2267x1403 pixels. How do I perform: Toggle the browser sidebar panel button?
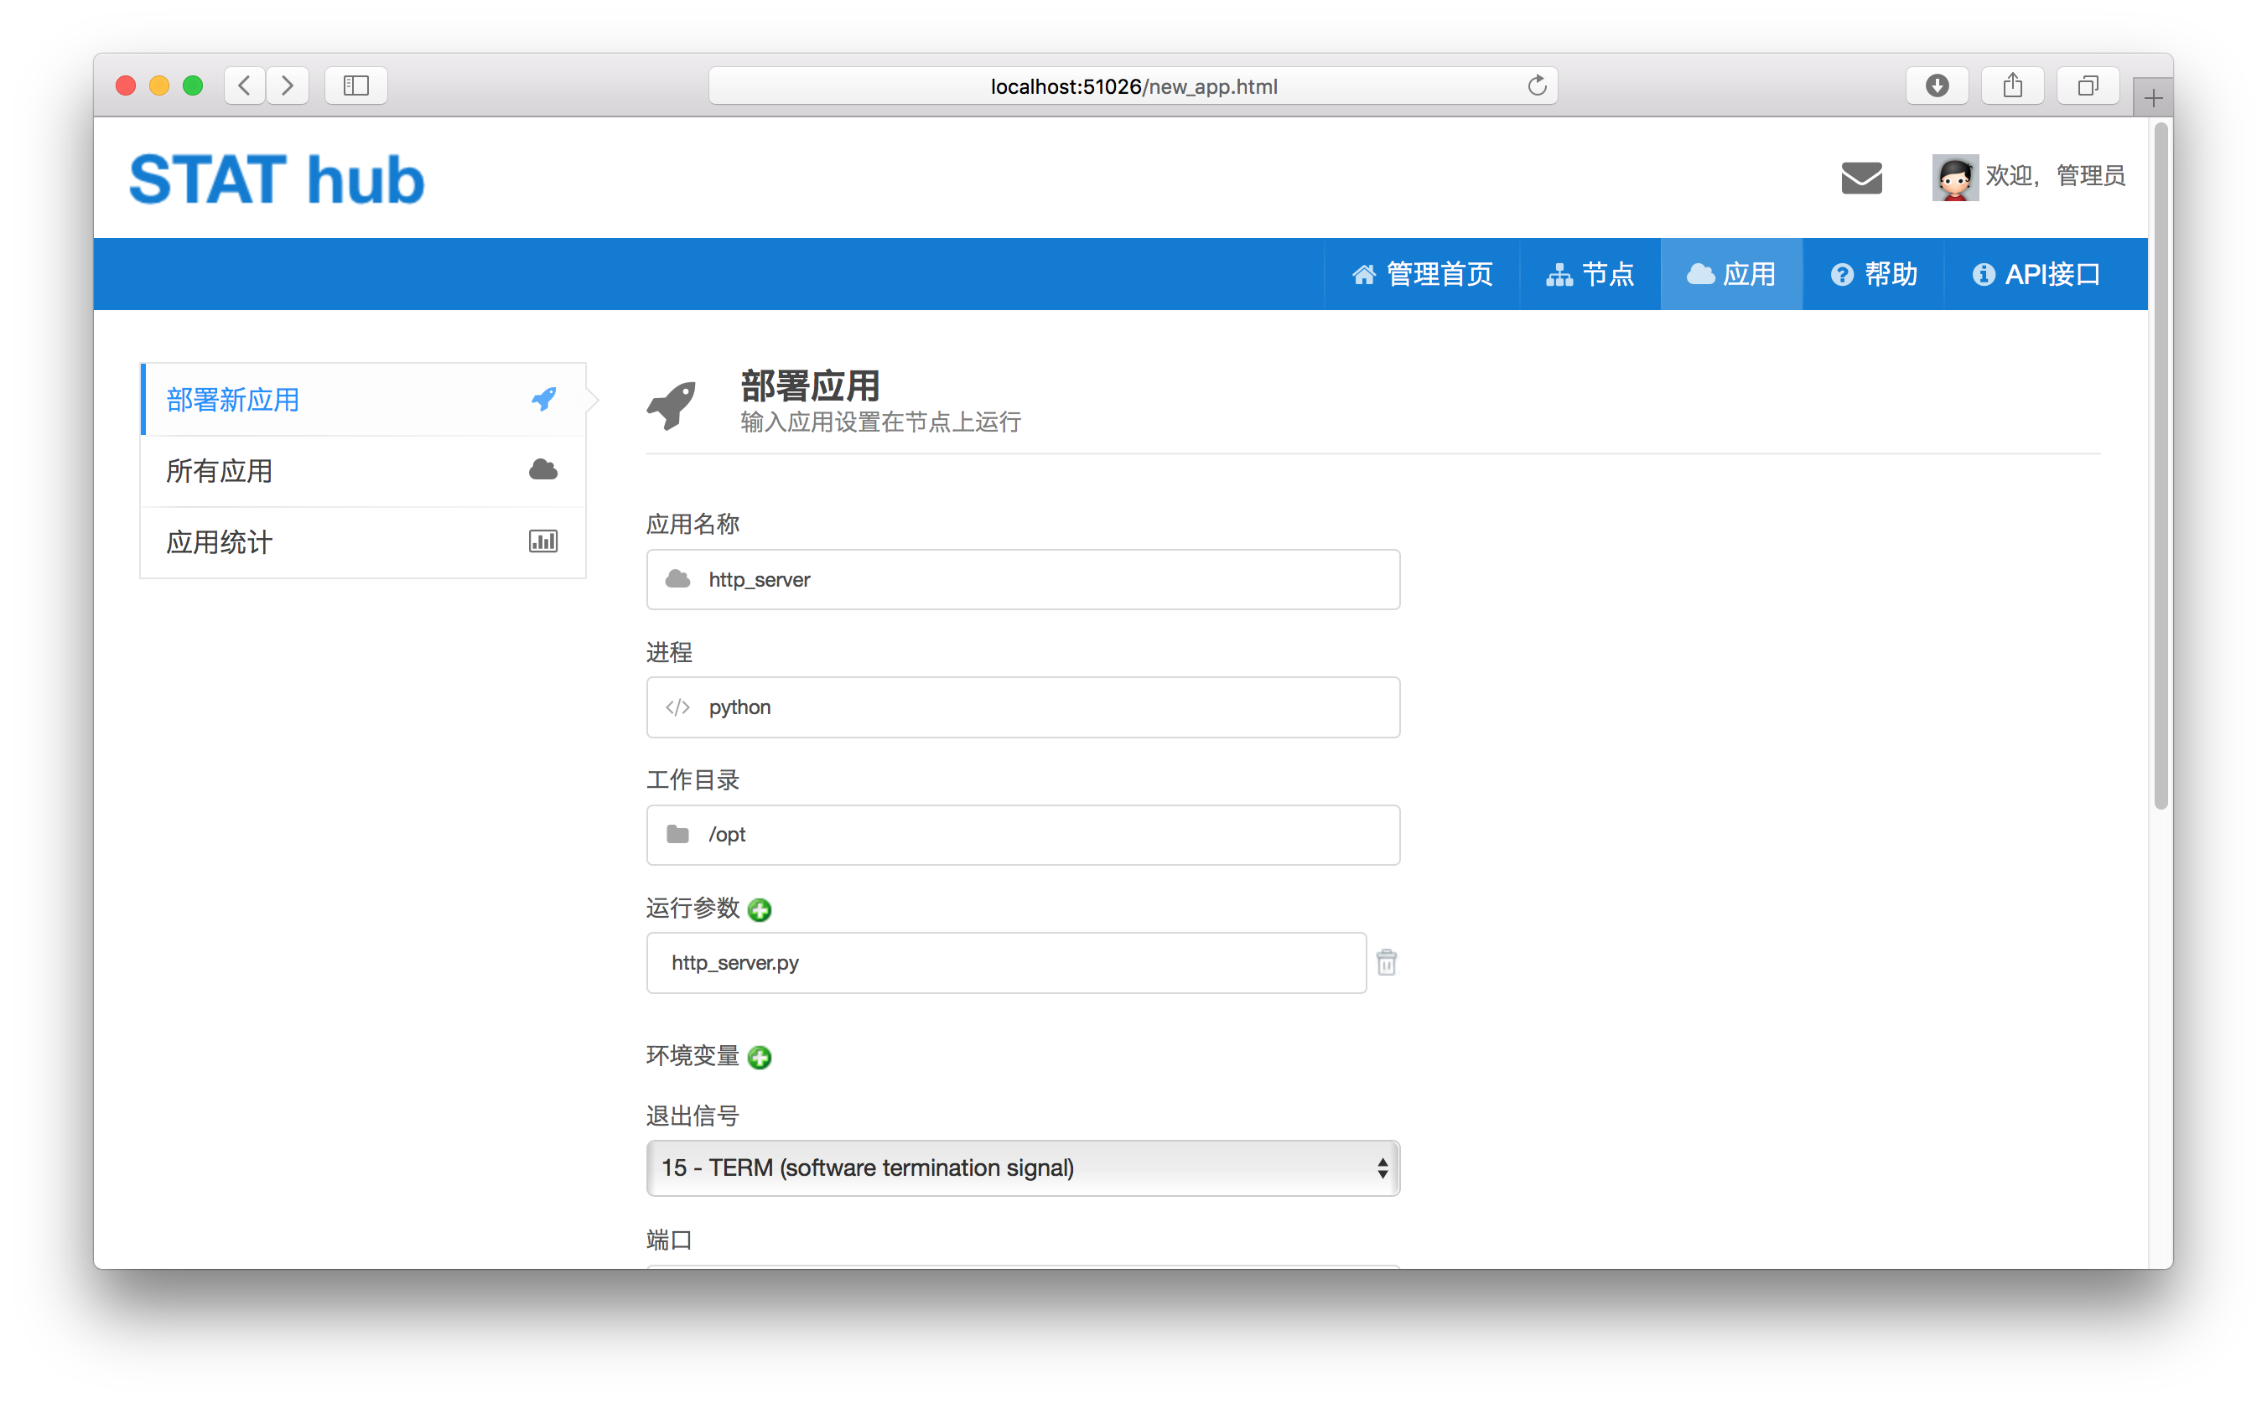tap(355, 85)
